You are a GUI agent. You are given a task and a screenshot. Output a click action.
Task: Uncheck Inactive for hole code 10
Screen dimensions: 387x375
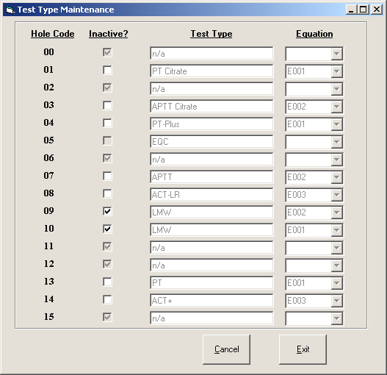107,229
